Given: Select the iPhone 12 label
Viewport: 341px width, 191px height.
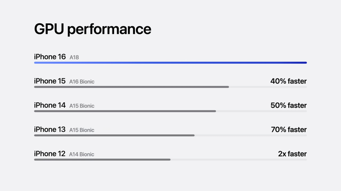Looking at the screenshot, I should (50, 154).
